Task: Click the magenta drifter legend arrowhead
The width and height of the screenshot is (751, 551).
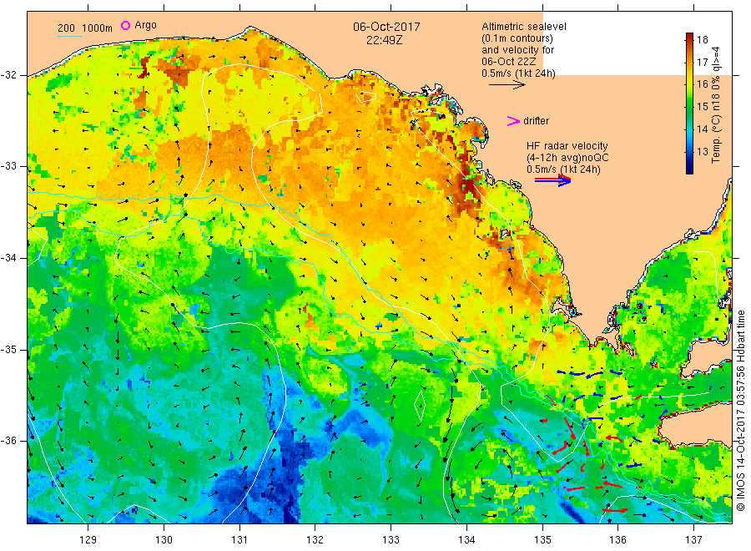Action: pos(513,121)
